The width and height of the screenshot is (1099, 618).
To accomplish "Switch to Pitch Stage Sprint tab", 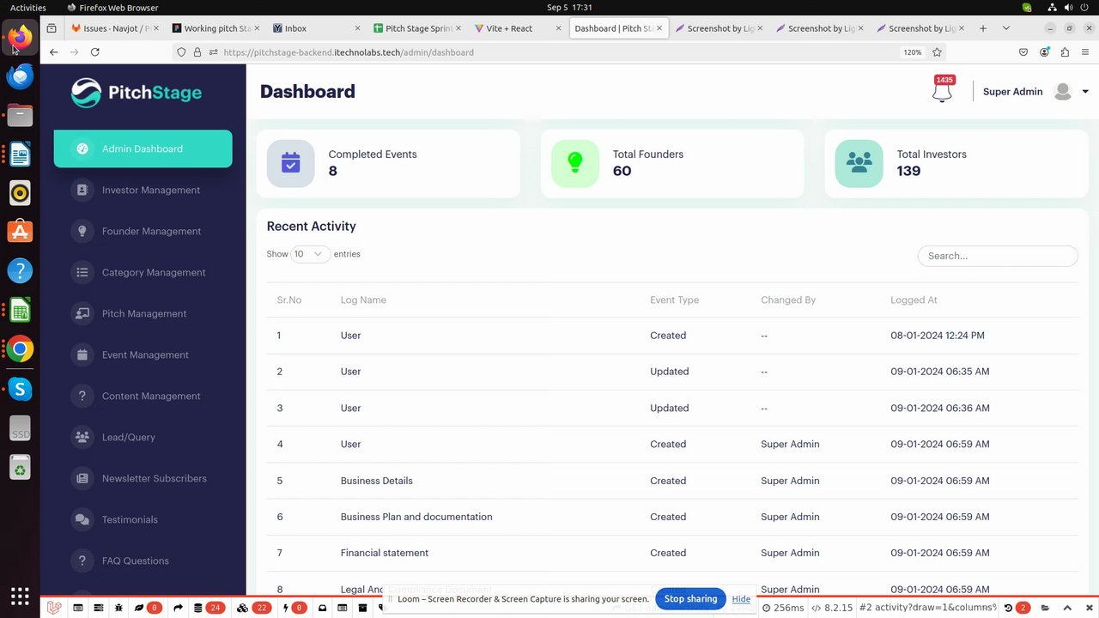I will click(416, 28).
